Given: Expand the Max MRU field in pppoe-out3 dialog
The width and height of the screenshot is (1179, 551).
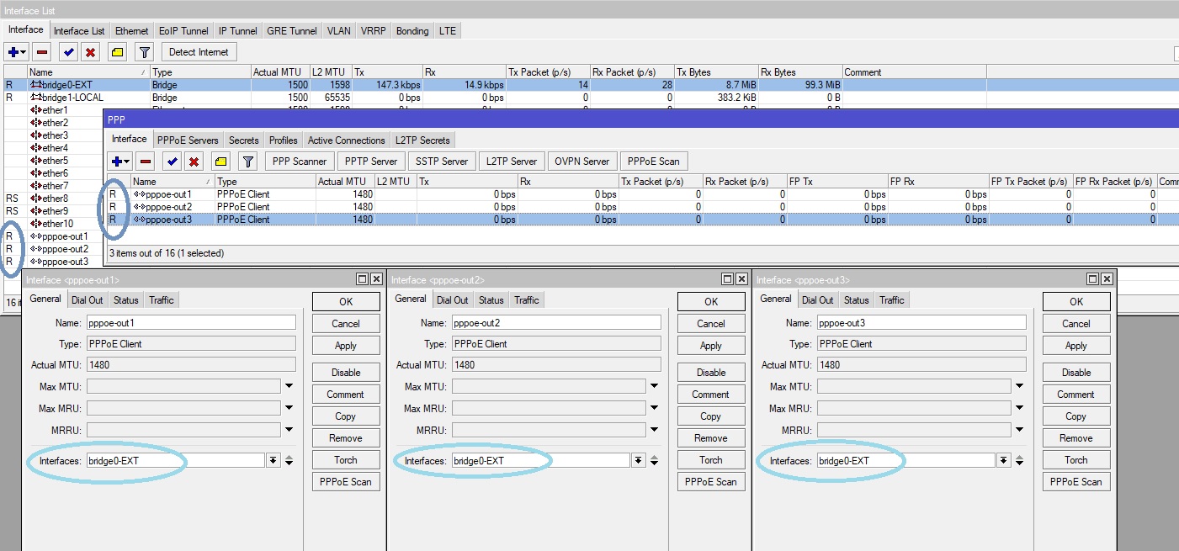Looking at the screenshot, I should point(1019,408).
